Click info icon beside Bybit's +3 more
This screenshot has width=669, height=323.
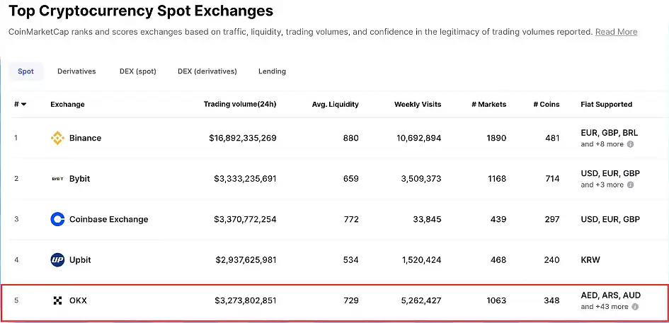pyautogui.click(x=631, y=184)
